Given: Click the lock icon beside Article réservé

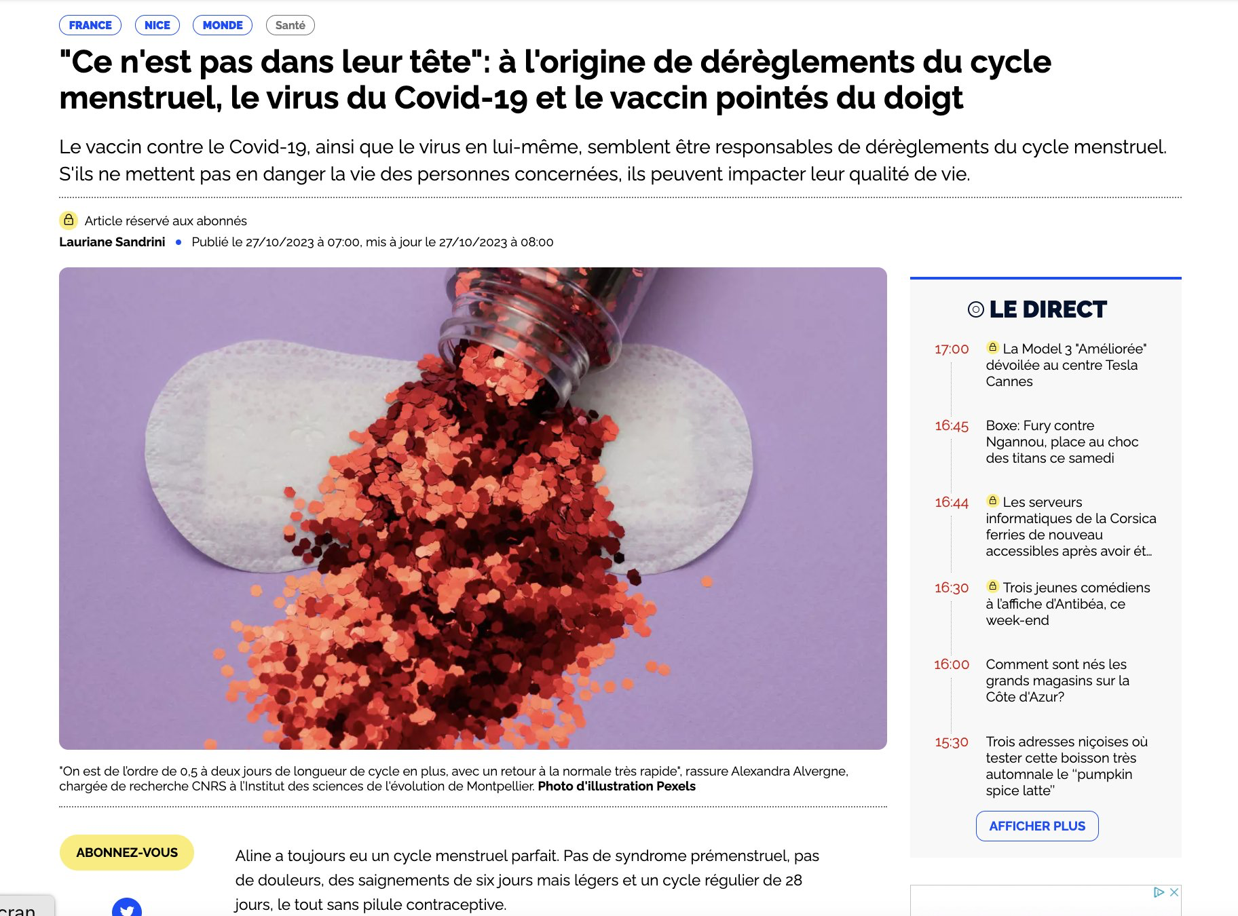Looking at the screenshot, I should [x=69, y=221].
